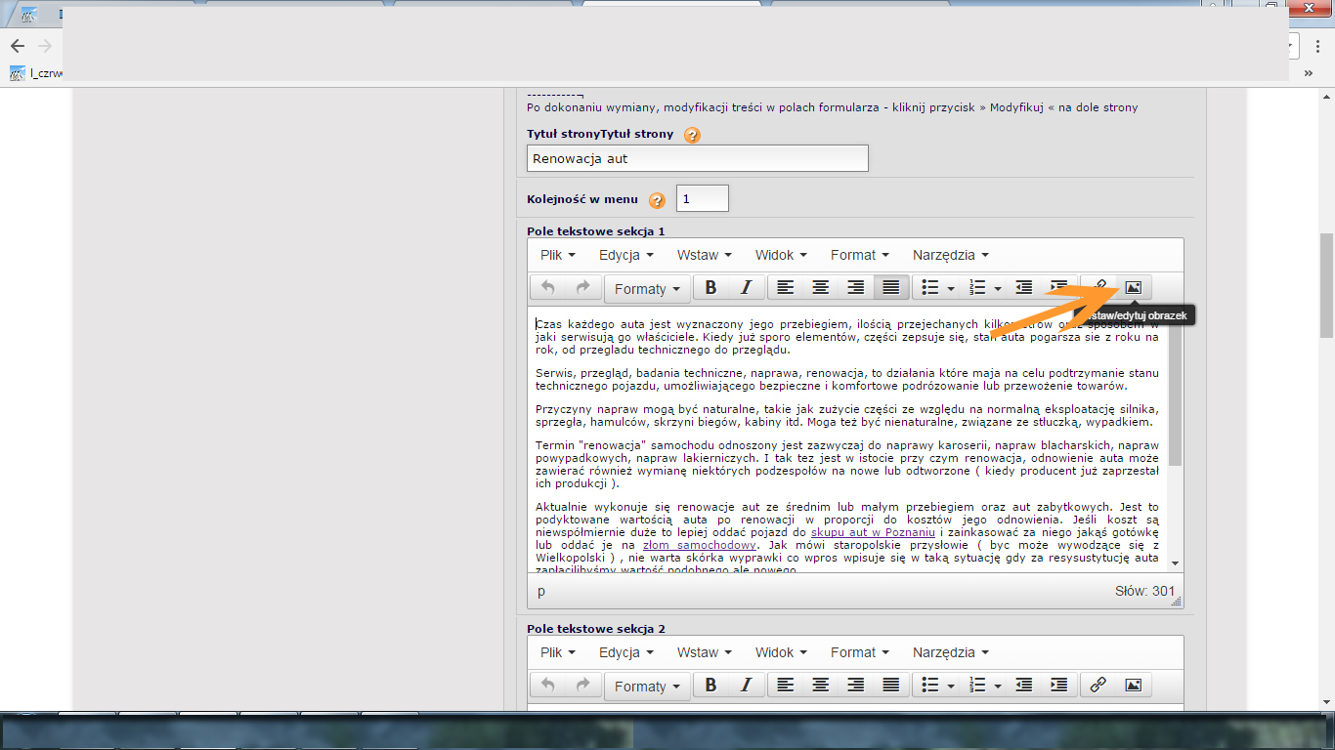Go back in the browser

(17, 46)
